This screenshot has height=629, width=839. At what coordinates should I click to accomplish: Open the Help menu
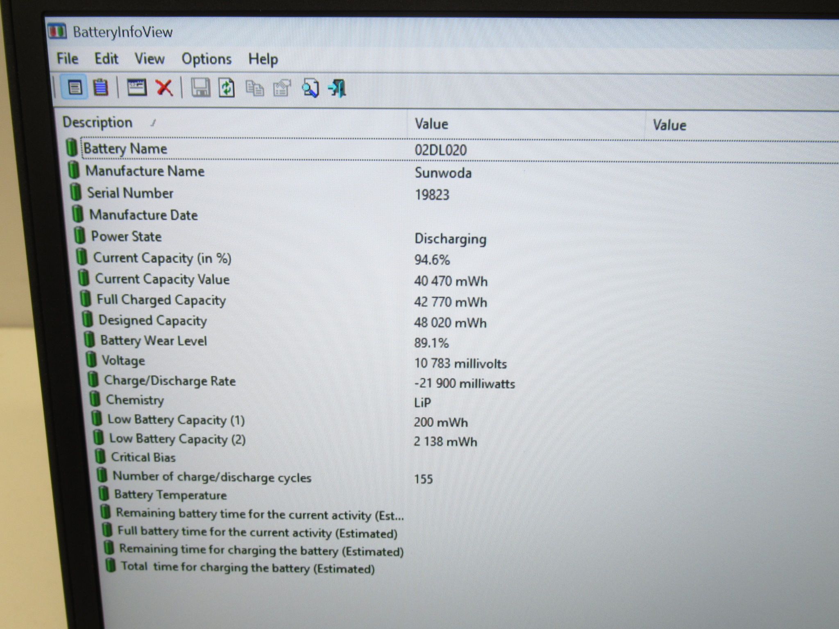pos(263,60)
